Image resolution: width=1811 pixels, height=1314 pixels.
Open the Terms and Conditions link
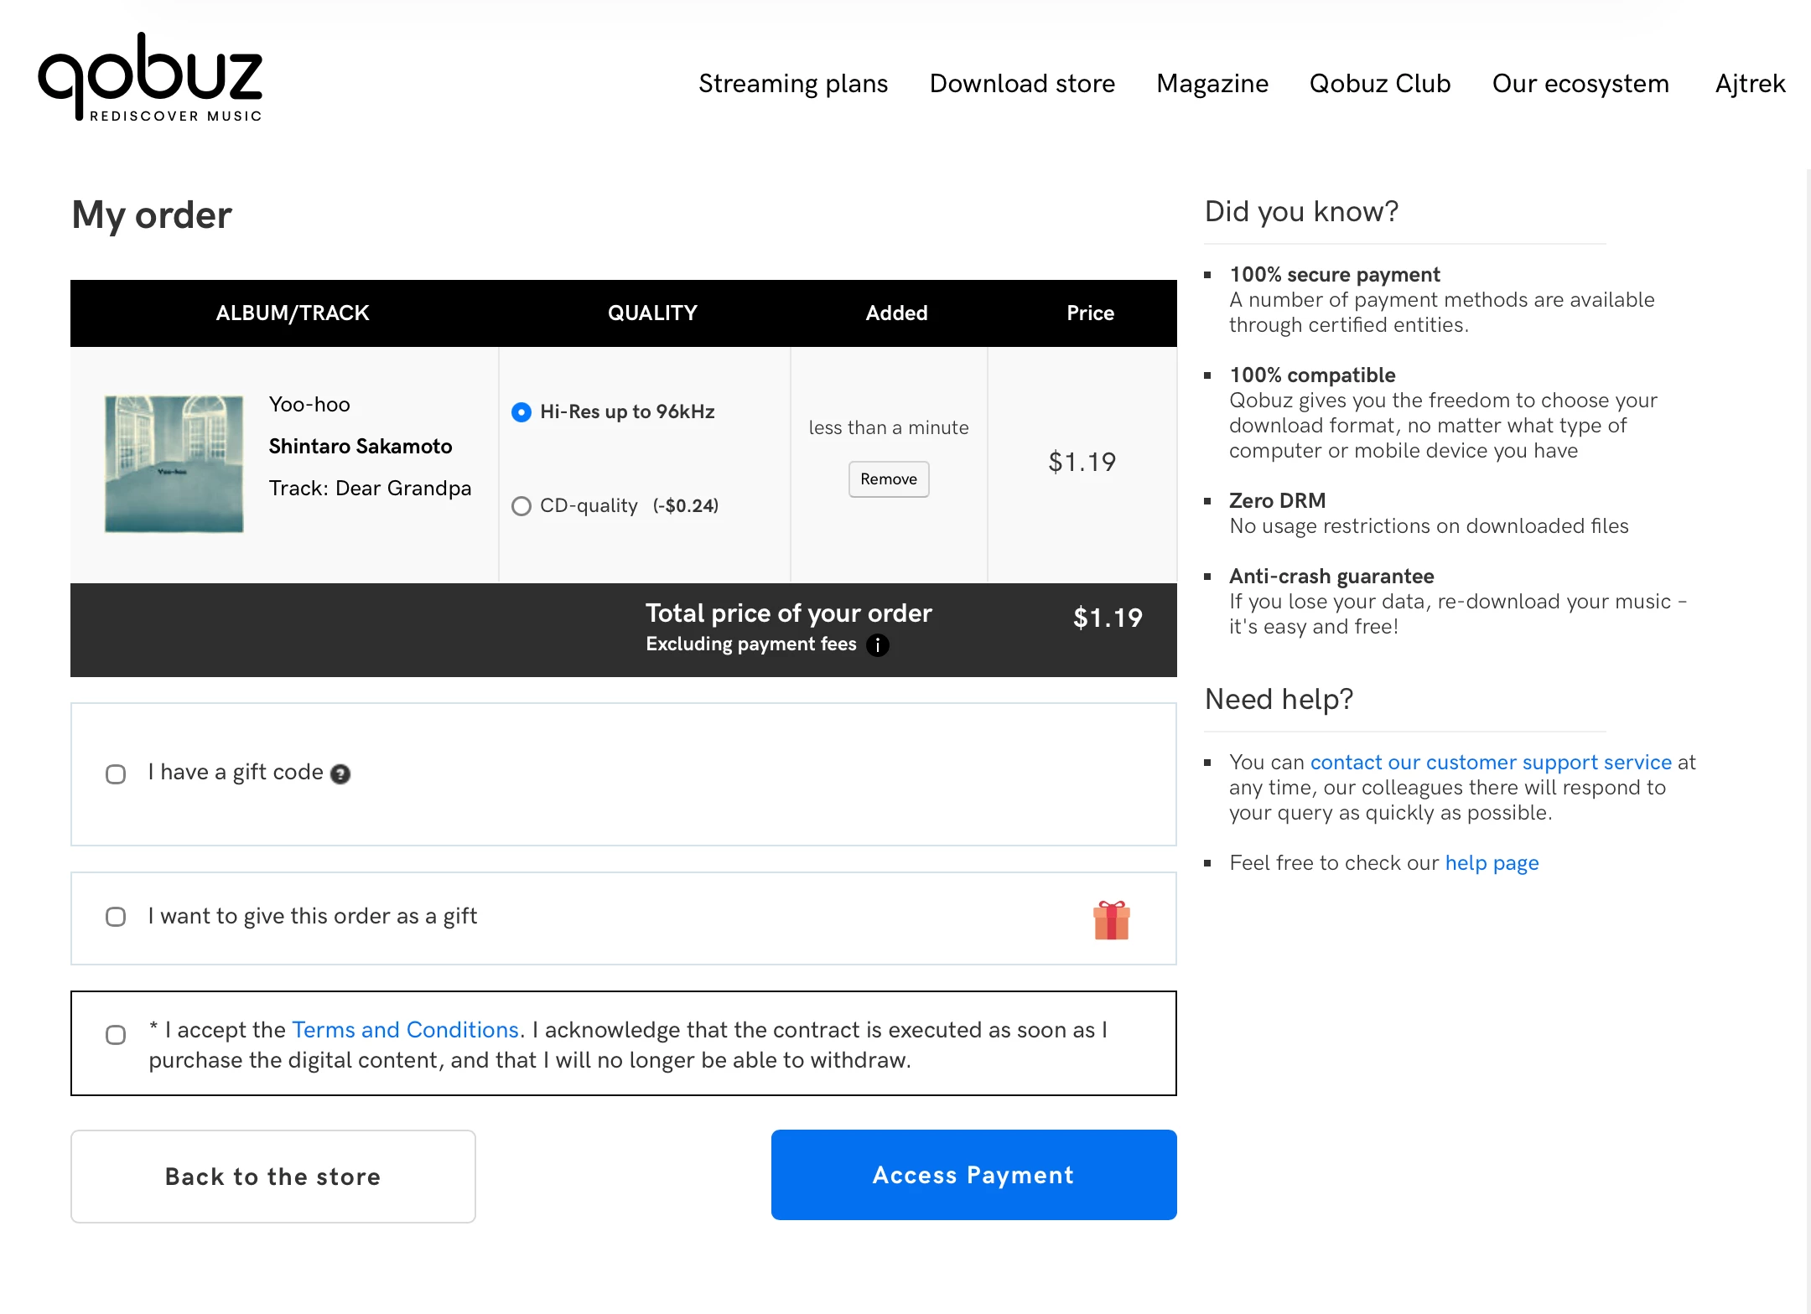[405, 1030]
